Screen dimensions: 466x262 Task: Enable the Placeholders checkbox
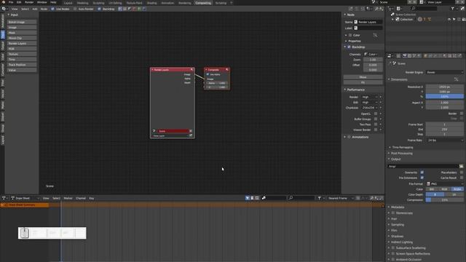[462, 172]
